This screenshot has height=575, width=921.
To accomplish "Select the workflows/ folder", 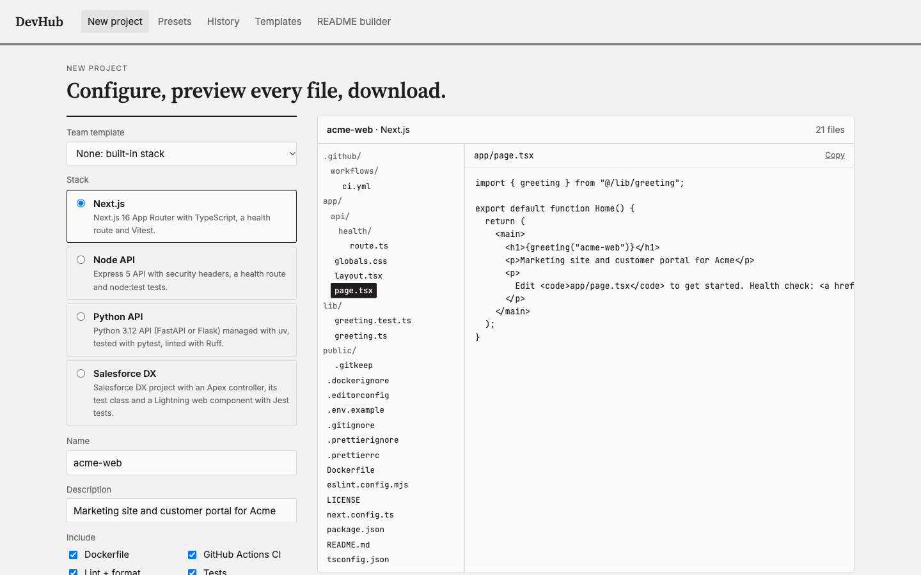I will pos(354,171).
